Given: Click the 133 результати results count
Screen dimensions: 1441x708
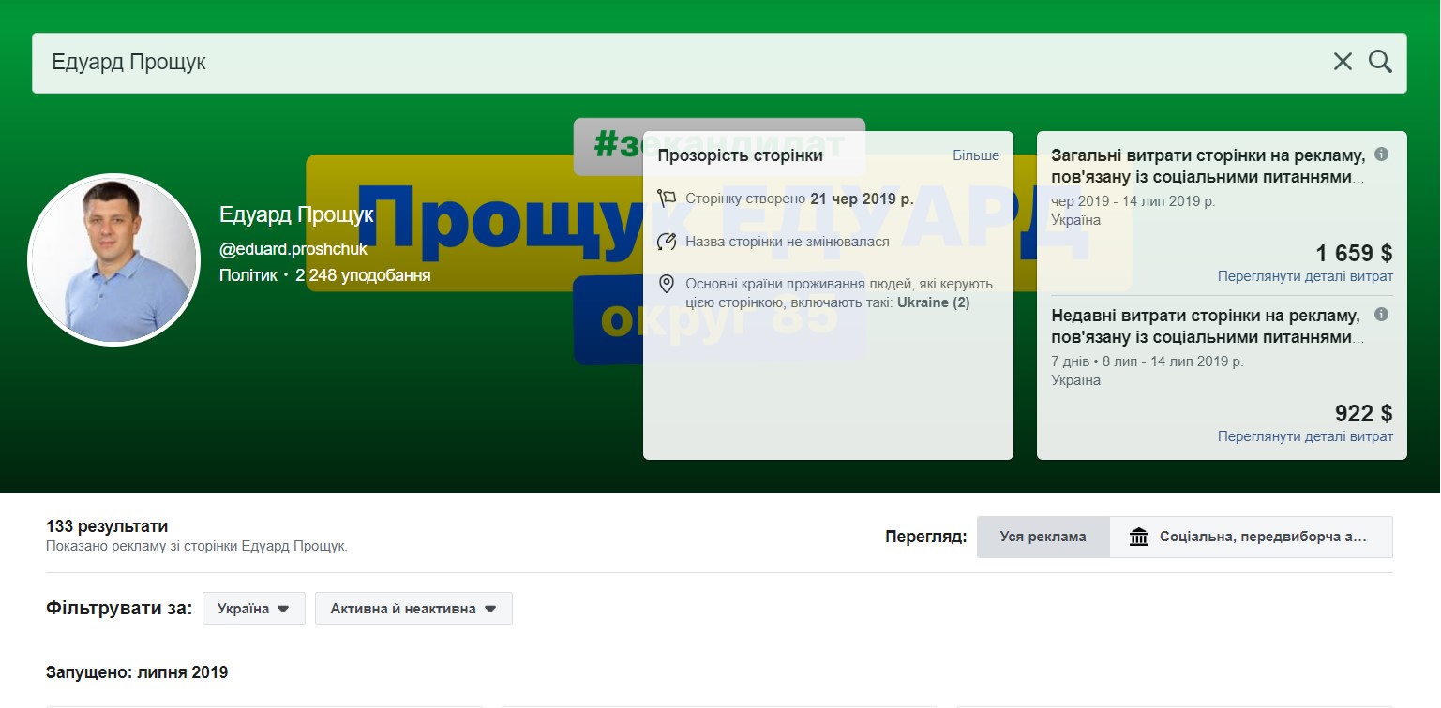Looking at the screenshot, I should (107, 526).
